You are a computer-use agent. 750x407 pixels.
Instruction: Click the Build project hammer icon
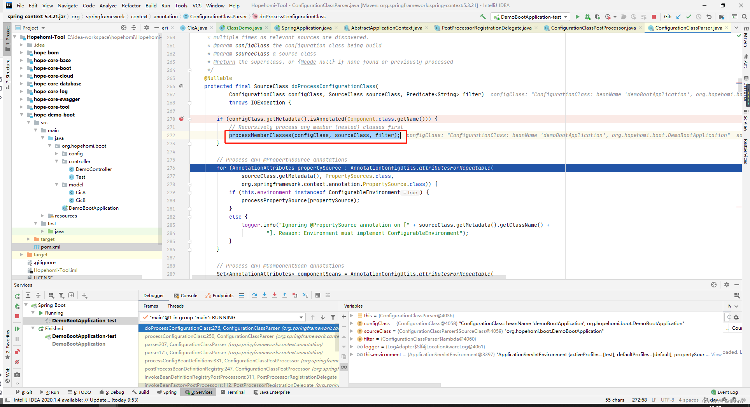483,17
